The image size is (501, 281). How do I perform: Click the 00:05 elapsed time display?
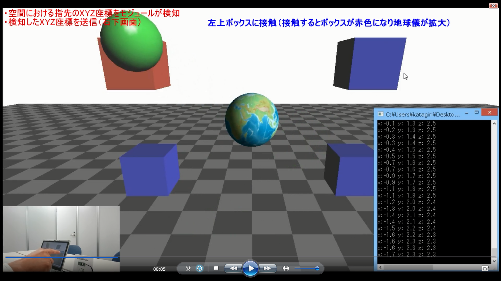159,269
